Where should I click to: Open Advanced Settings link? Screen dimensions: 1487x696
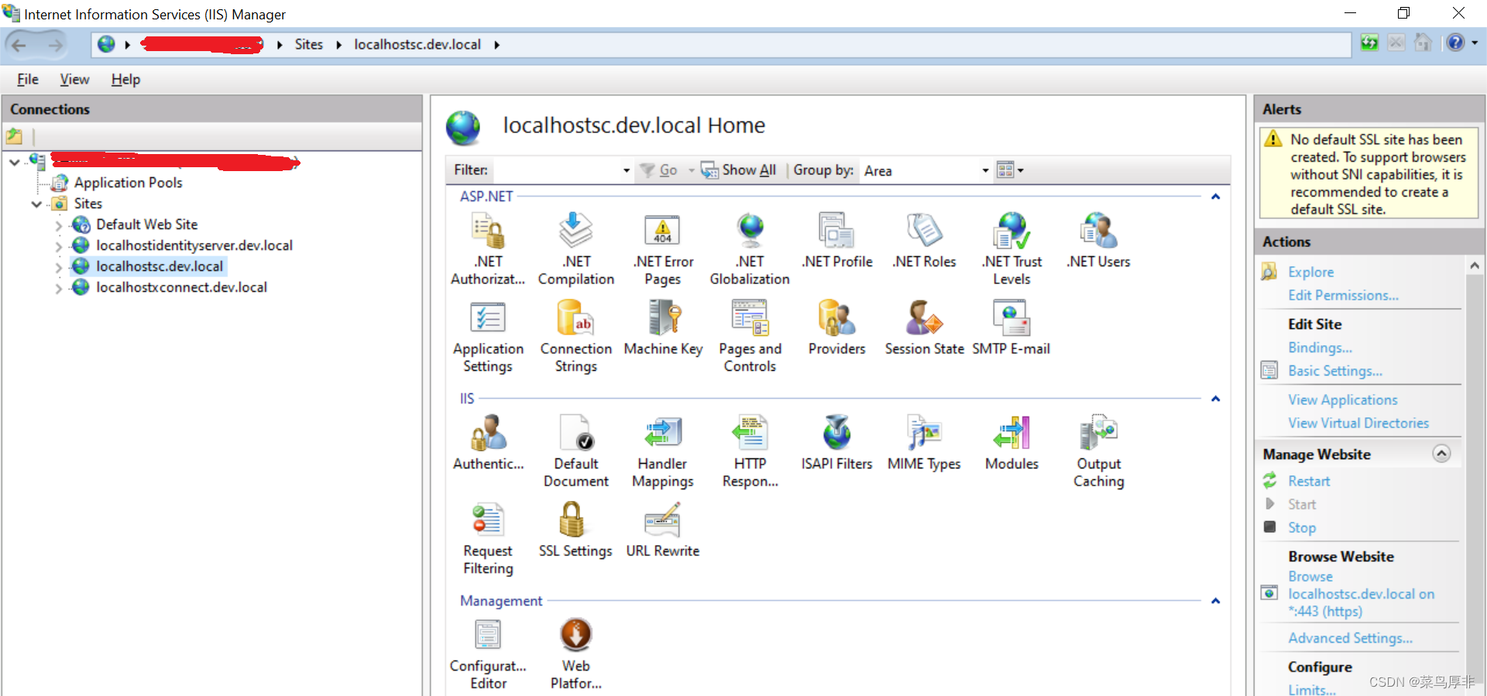(x=1350, y=638)
